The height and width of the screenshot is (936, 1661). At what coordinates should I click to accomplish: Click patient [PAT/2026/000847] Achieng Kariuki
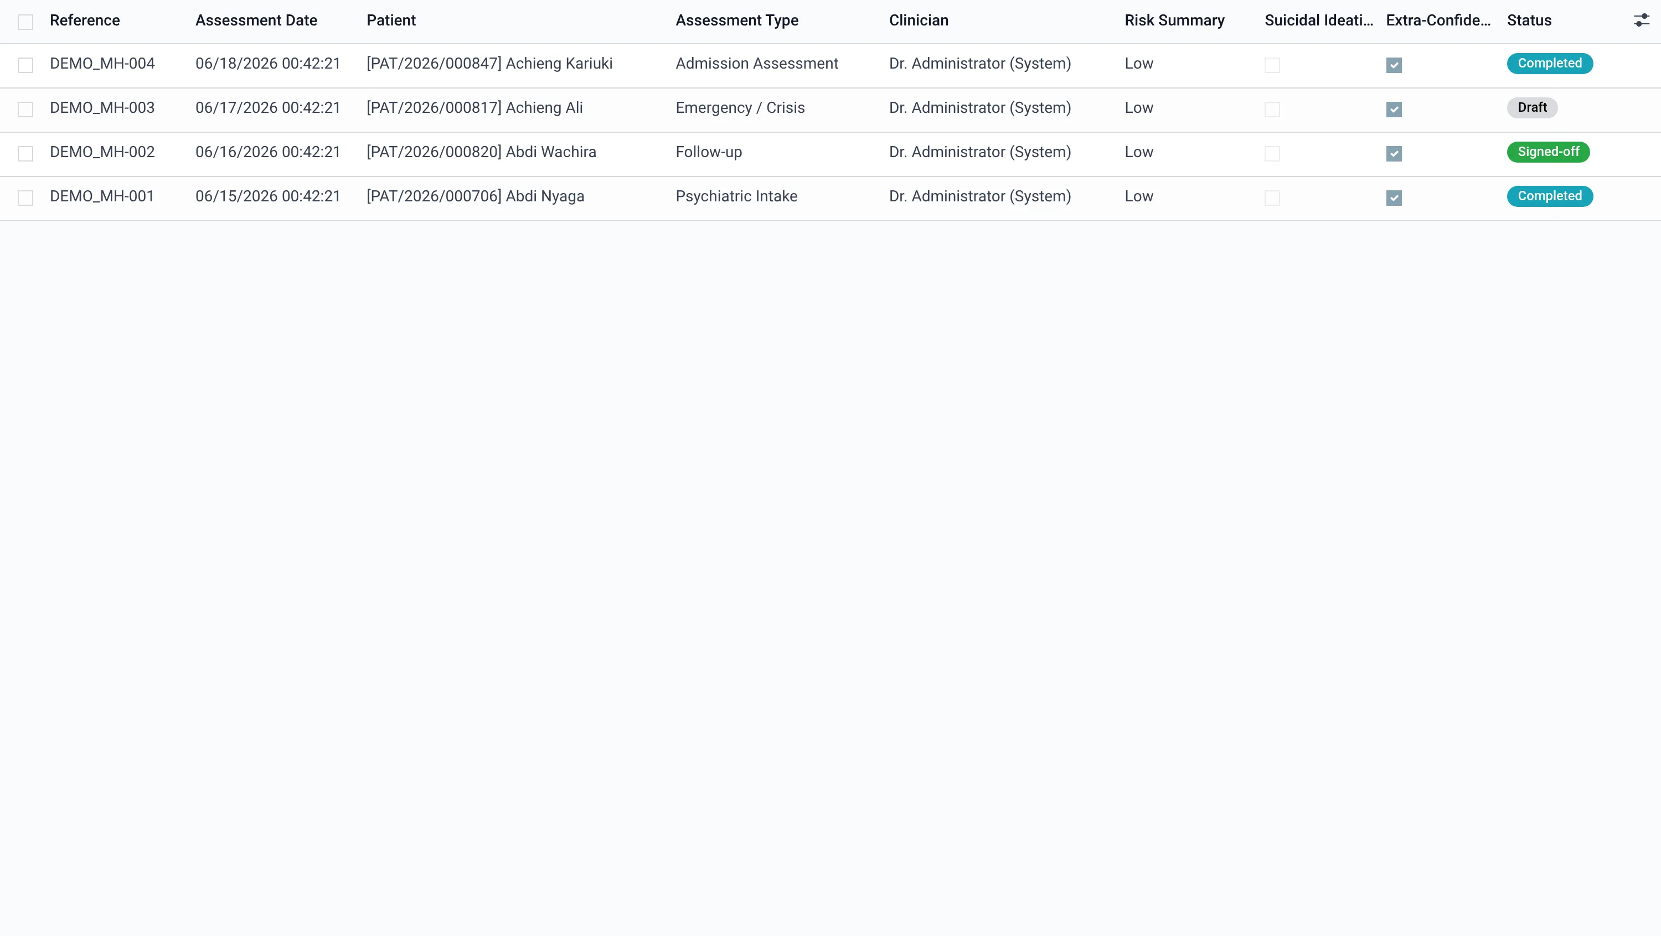click(x=489, y=64)
